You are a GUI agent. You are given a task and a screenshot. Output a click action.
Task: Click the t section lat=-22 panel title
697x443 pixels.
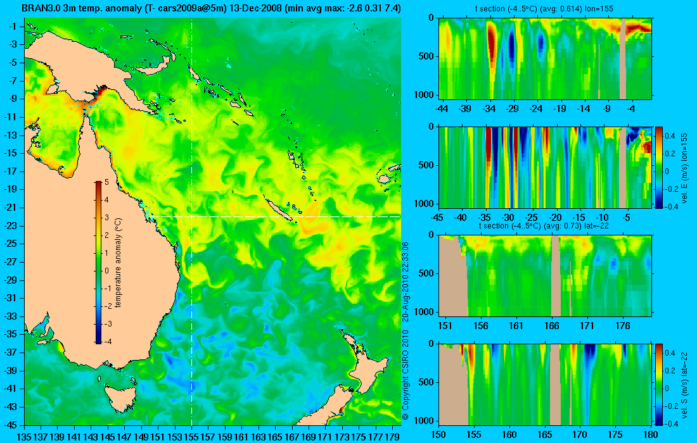coord(544,225)
